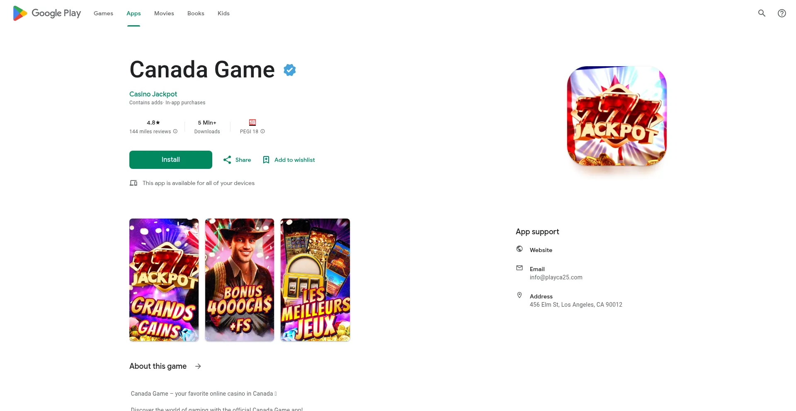Expand the About this game arrow

click(x=198, y=366)
